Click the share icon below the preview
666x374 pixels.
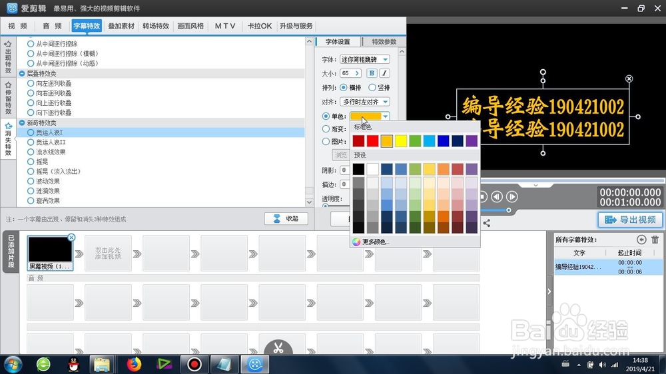tap(487, 223)
